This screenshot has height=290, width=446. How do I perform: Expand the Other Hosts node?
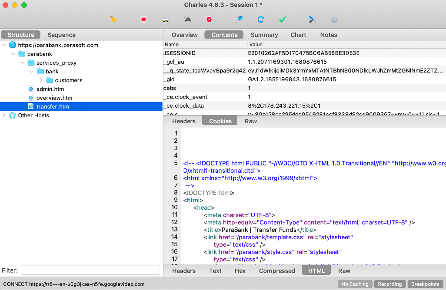pyautogui.click(x=4, y=115)
